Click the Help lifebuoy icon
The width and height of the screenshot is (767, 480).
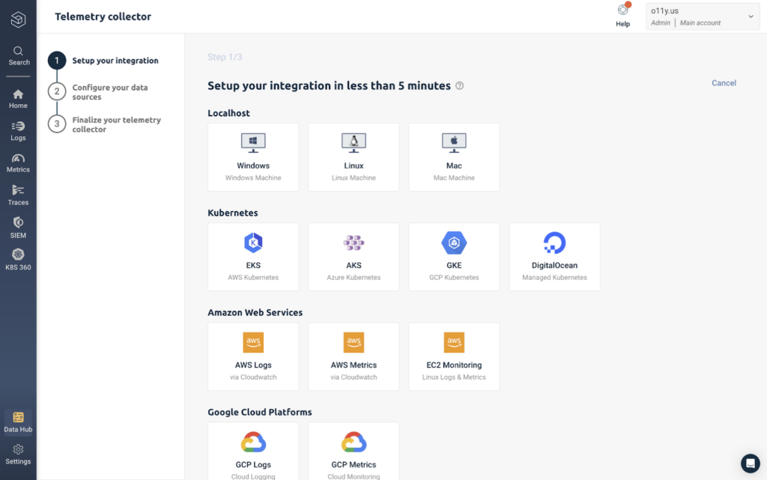click(x=622, y=10)
